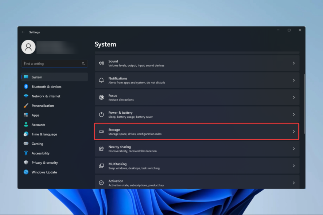The width and height of the screenshot is (323, 215).
Task: Open Accessibility settings
Action: coord(55,153)
